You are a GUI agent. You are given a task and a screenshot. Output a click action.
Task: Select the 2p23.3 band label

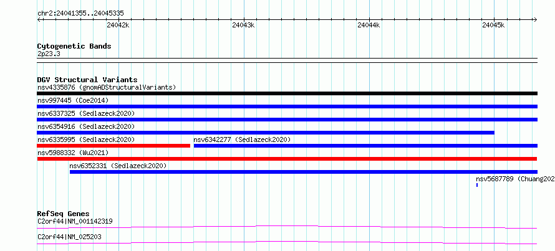49,54
